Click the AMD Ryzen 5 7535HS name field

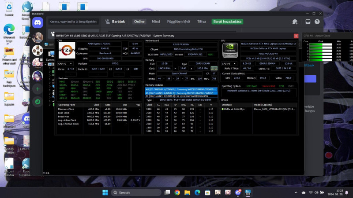pos(99,44)
